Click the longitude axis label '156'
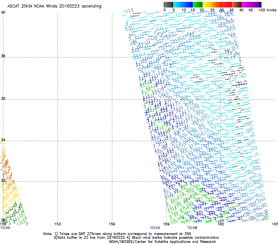Screen dimensions: 278x244 coord(112,224)
